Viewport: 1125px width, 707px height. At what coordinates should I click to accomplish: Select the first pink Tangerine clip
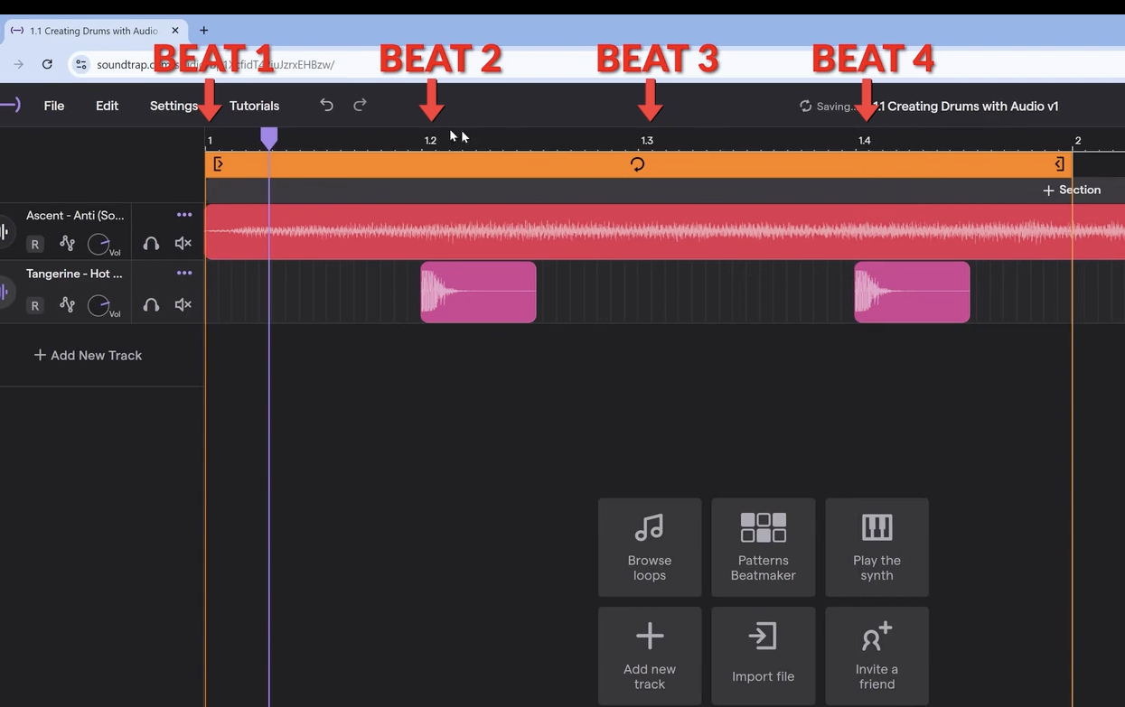pyautogui.click(x=478, y=292)
